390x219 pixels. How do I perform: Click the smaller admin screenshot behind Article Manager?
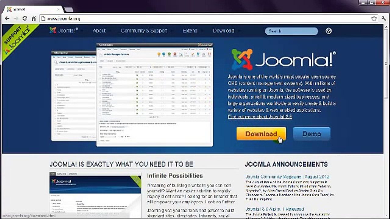pyautogui.click(x=73, y=96)
